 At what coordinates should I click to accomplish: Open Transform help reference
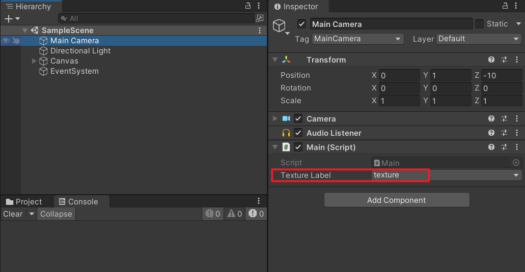click(491, 59)
